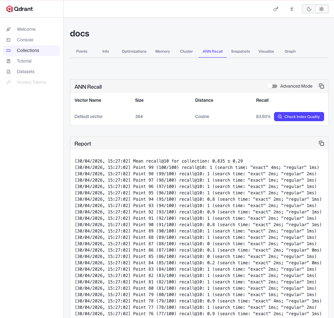
Task: Open the API key icon in header
Action: (276, 9)
